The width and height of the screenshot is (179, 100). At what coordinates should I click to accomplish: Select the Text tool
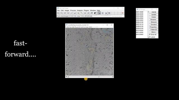point(85,13)
